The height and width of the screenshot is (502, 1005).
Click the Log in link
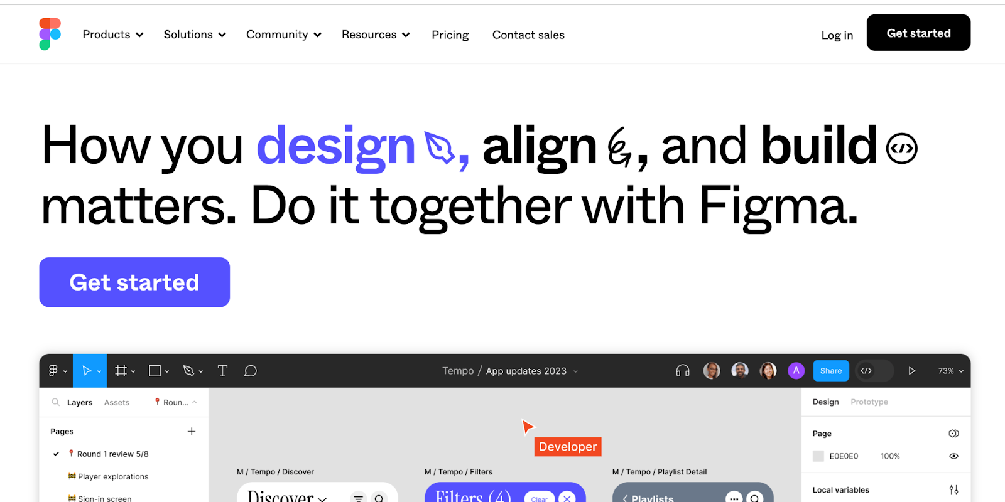tap(837, 35)
